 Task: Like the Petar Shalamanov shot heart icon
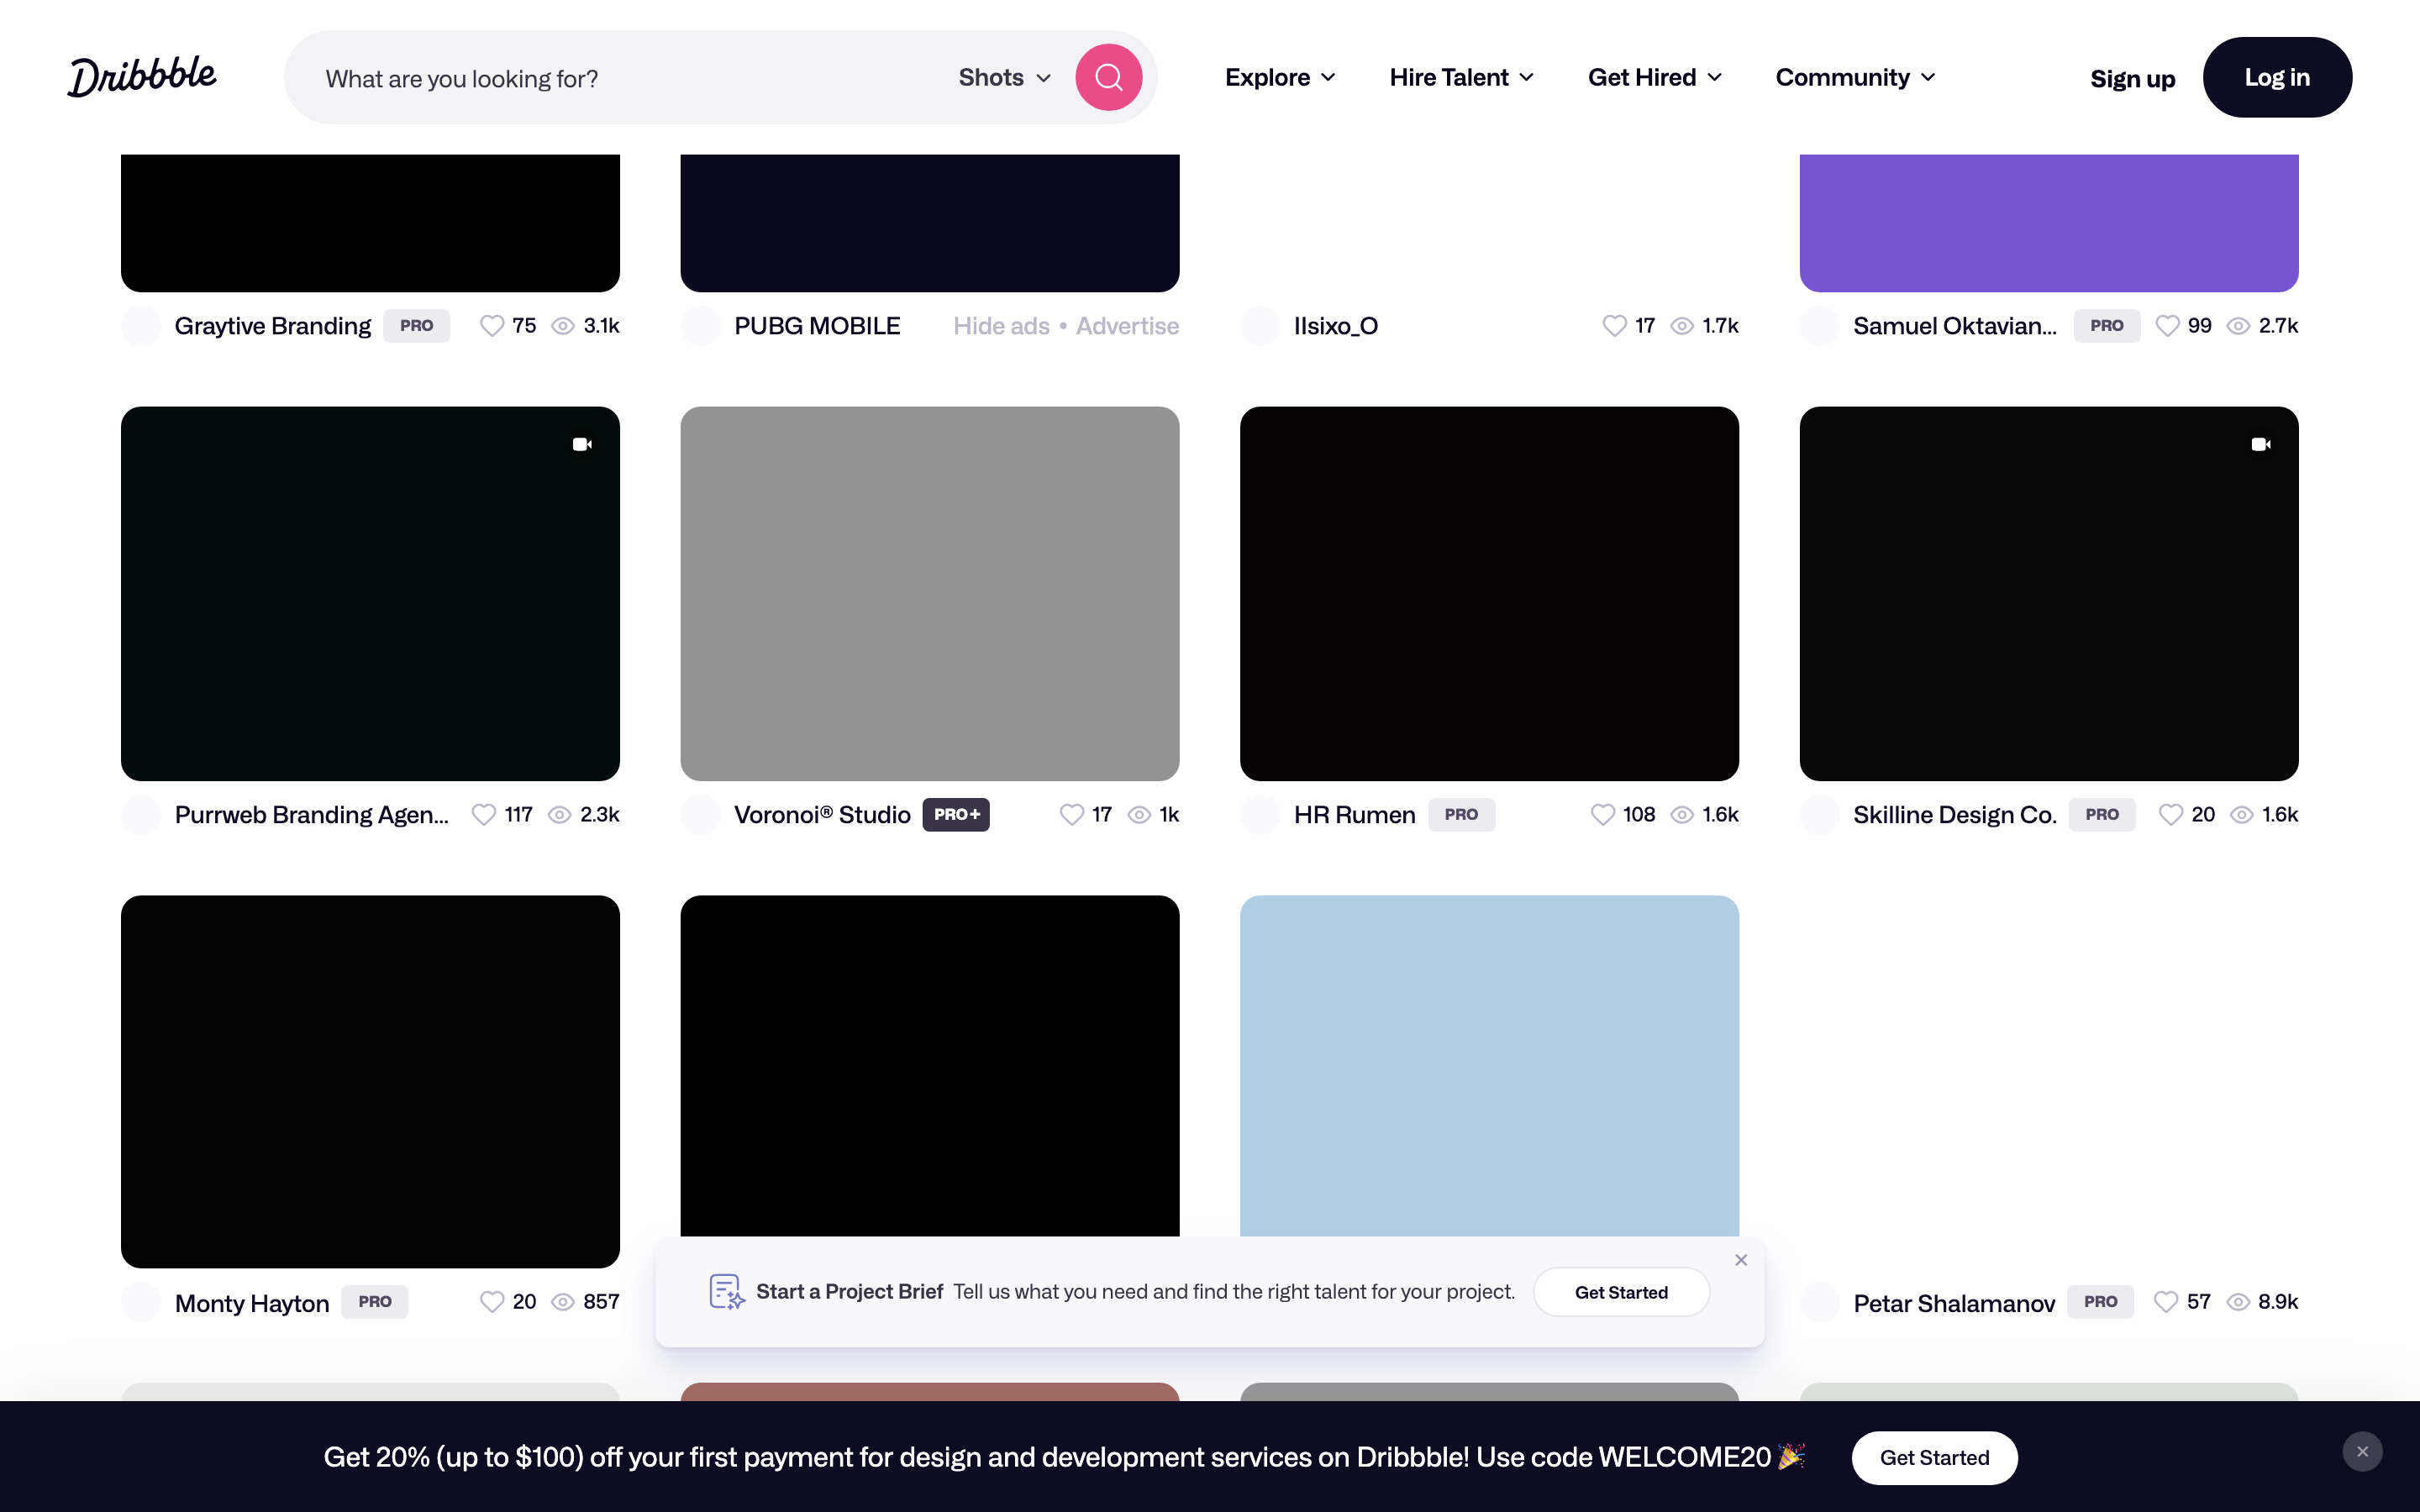coord(2165,1302)
